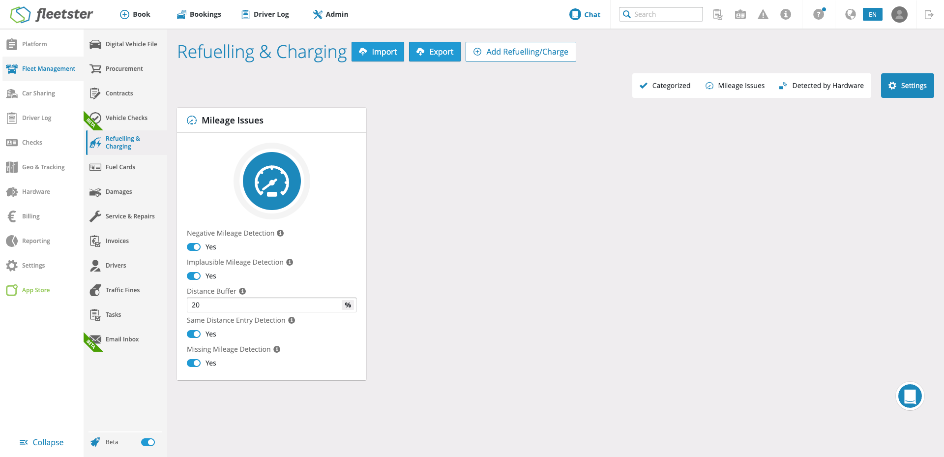Open the Driver Log top menu

[x=265, y=14]
